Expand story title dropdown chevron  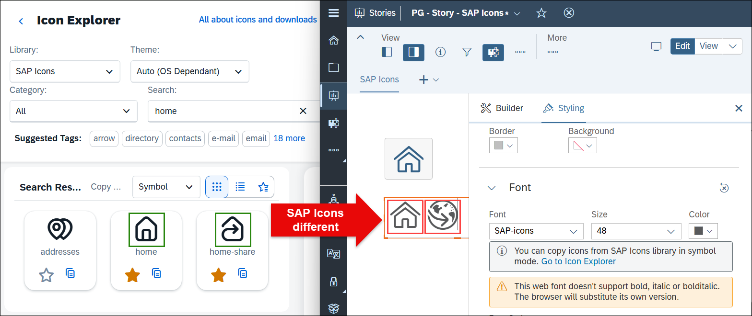517,13
